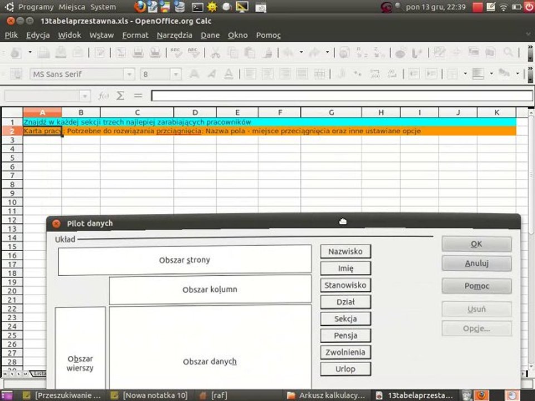Open the Background Color dropdown arrow
535x401 pixels.
pyautogui.click(x=492, y=74)
